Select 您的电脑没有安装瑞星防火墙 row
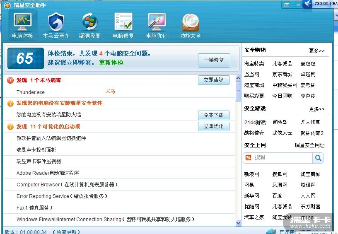This screenshot has width=338, height=234. (119, 115)
